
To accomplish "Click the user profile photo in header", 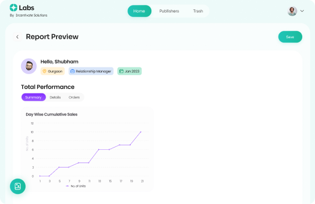I will (x=292, y=11).
